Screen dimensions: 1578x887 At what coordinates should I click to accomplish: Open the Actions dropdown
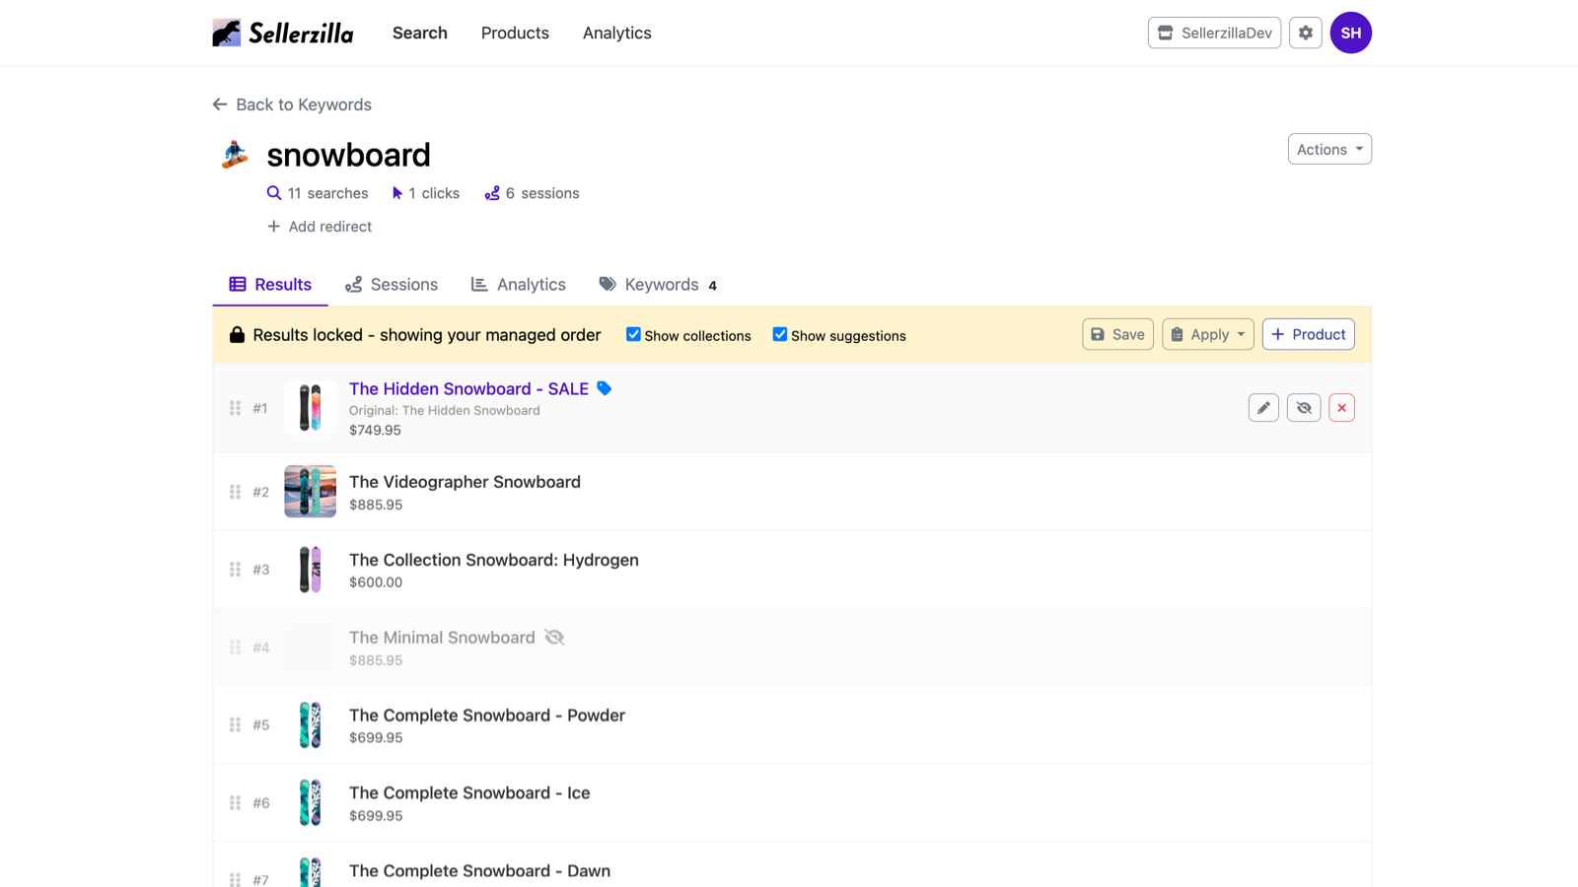pyautogui.click(x=1328, y=149)
